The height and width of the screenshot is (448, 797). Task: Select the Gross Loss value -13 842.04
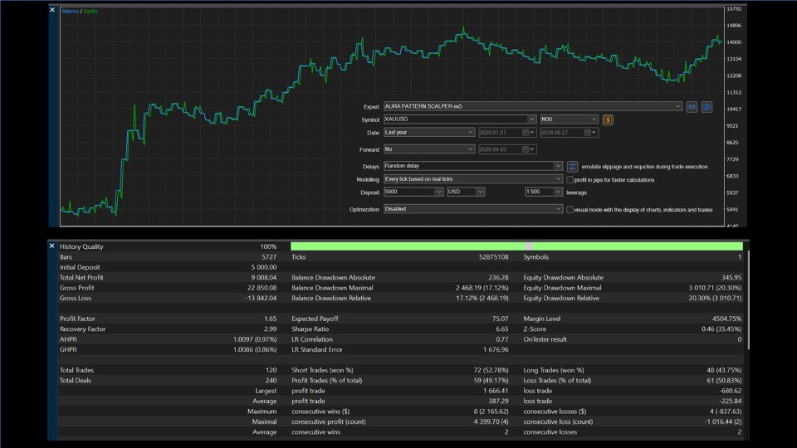click(x=261, y=298)
